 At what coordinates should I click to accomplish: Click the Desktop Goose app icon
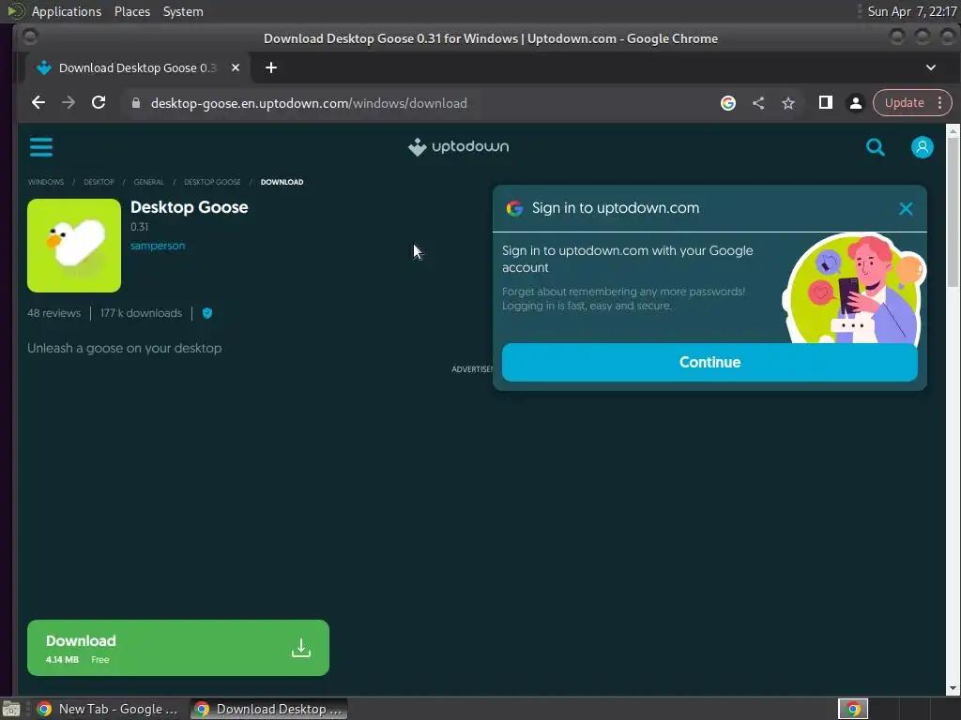click(74, 245)
